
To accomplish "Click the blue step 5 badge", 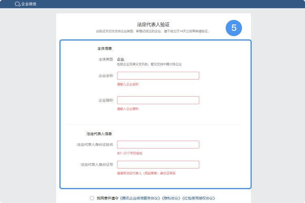I will [x=234, y=28].
